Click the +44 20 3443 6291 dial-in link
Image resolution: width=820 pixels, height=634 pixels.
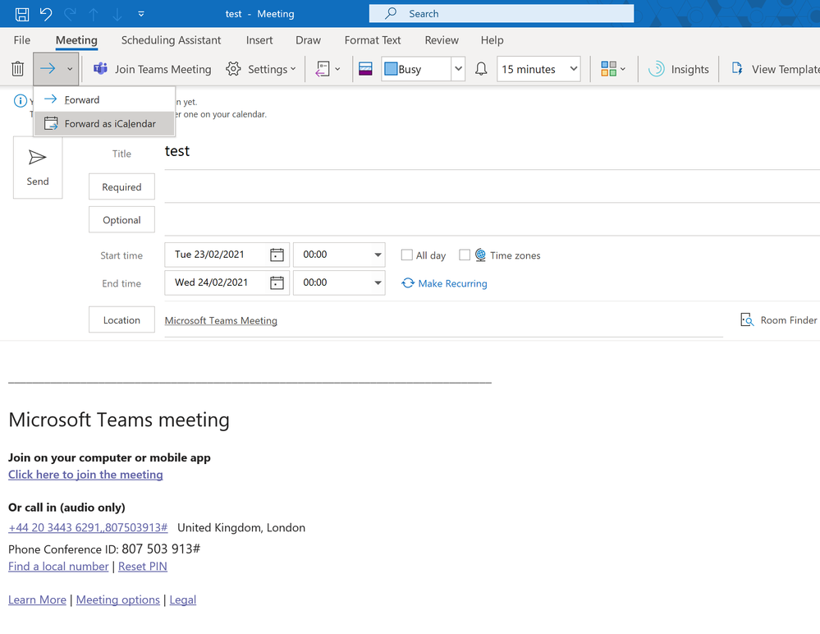pyautogui.click(x=88, y=527)
